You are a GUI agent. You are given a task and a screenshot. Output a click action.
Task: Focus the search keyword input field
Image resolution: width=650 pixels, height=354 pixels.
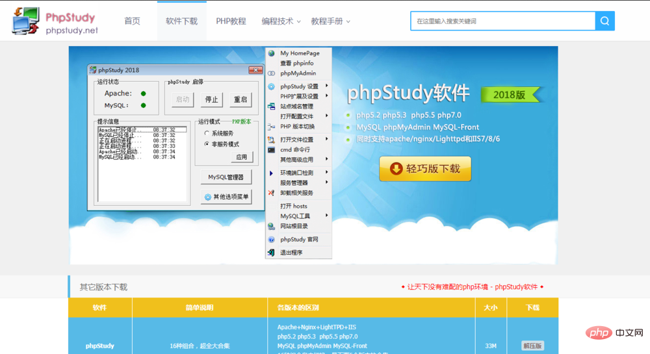click(503, 21)
